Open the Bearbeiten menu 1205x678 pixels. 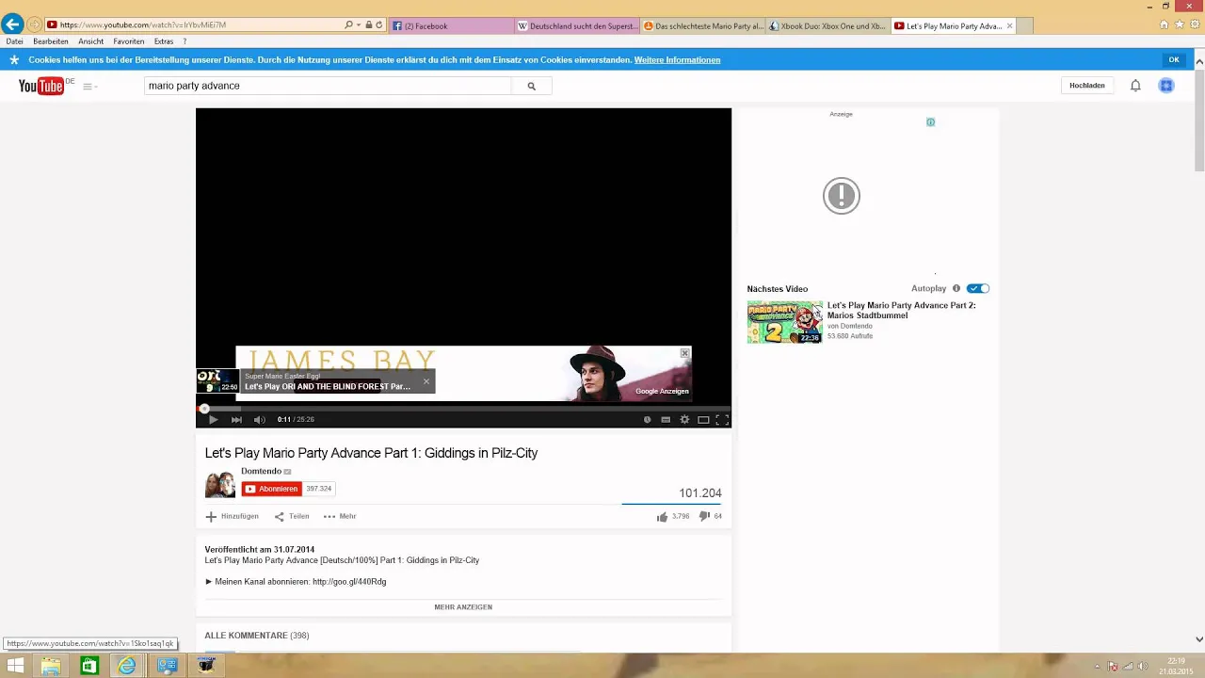pyautogui.click(x=51, y=42)
